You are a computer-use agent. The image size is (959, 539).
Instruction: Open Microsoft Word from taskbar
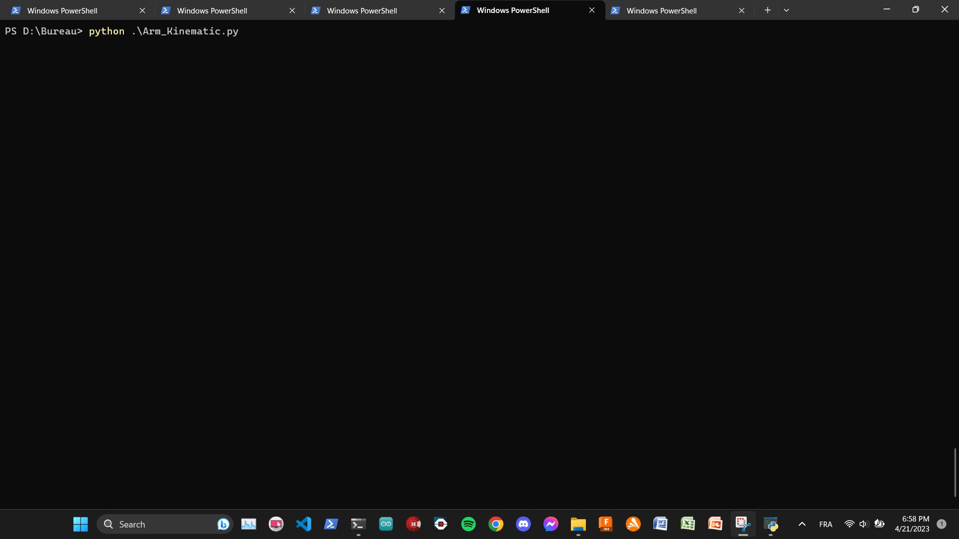[x=660, y=524]
